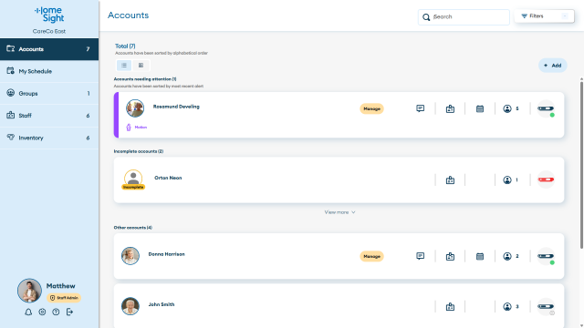Click red device status for Orton Neon
This screenshot has width=584, height=328.
546,179
